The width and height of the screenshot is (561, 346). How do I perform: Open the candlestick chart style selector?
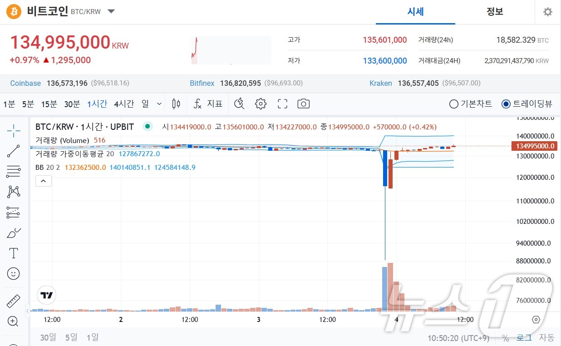point(176,104)
